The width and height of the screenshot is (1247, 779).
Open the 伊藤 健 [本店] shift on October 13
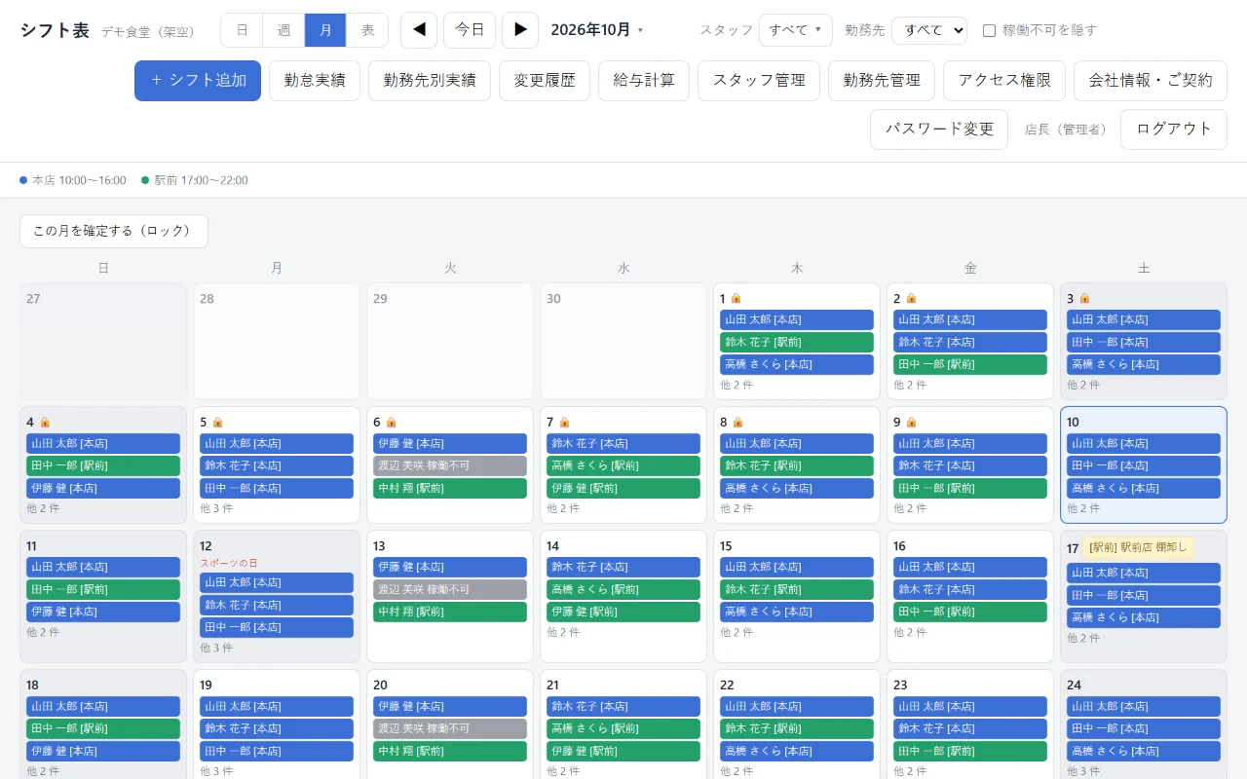(x=450, y=567)
